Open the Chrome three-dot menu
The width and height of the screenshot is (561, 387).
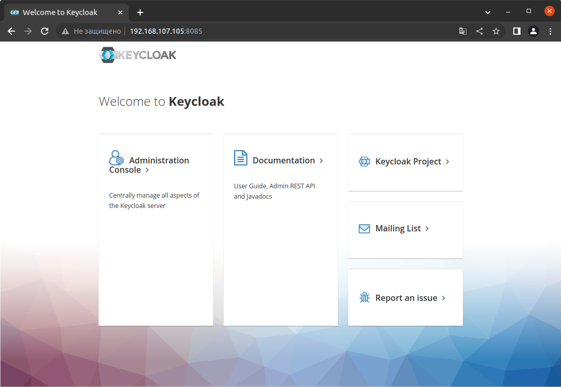point(550,31)
